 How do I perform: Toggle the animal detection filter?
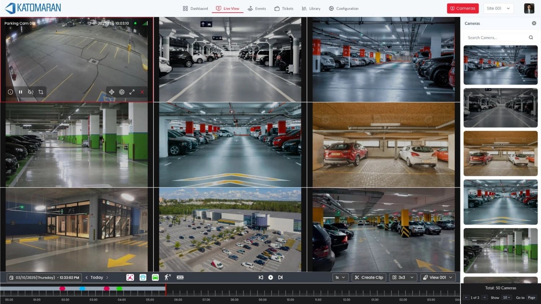[143, 277]
